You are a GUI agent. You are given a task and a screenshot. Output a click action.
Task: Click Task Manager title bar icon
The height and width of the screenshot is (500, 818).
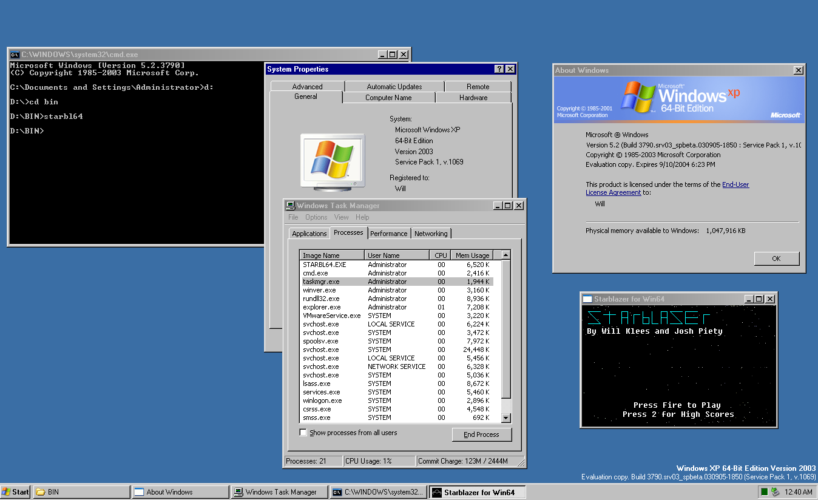(x=291, y=206)
